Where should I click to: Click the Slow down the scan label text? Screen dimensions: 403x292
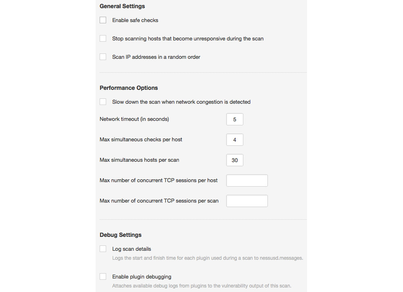coord(181,102)
